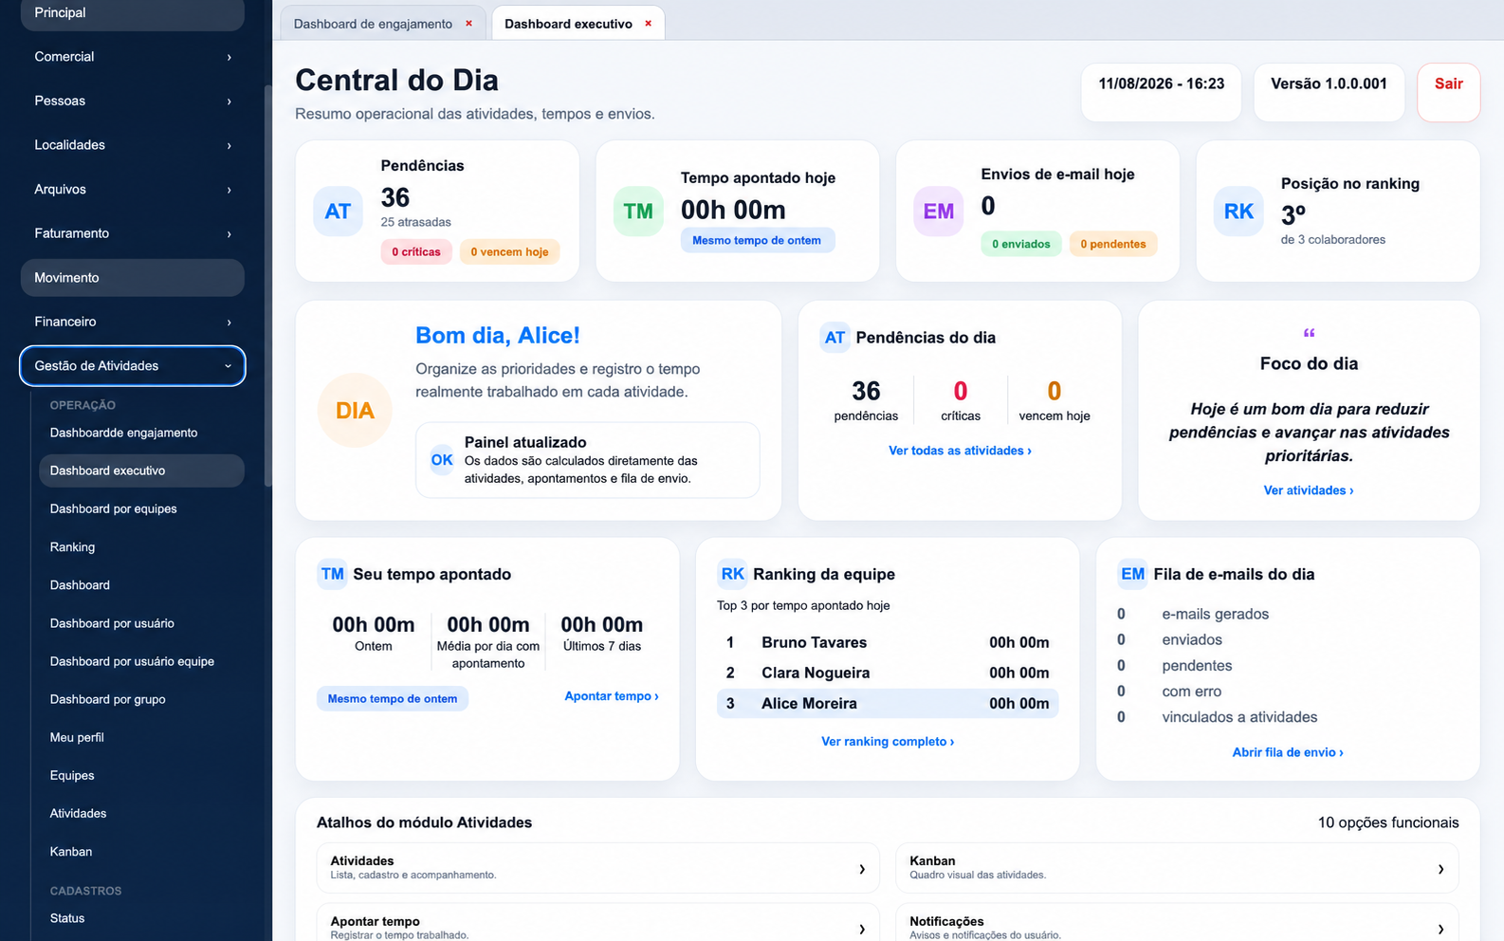Expand the Financeiro menu chevron

point(229,323)
